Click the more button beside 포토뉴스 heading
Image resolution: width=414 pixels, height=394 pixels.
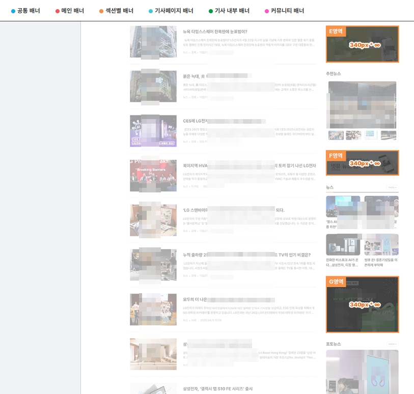click(x=392, y=344)
